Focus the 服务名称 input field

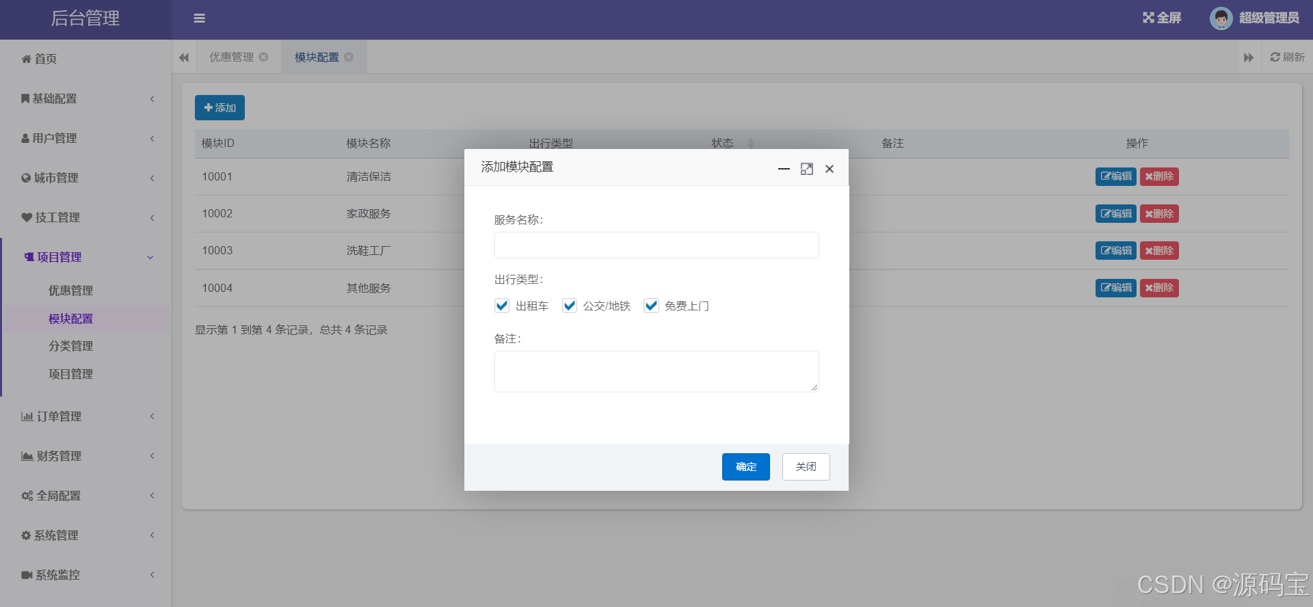point(656,245)
